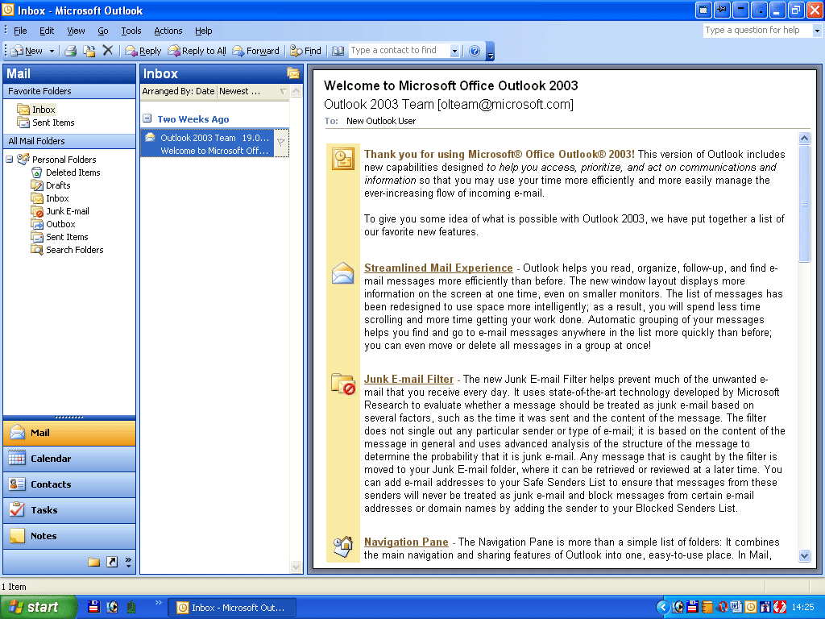Open the View menu
This screenshot has width=825, height=619.
(76, 31)
